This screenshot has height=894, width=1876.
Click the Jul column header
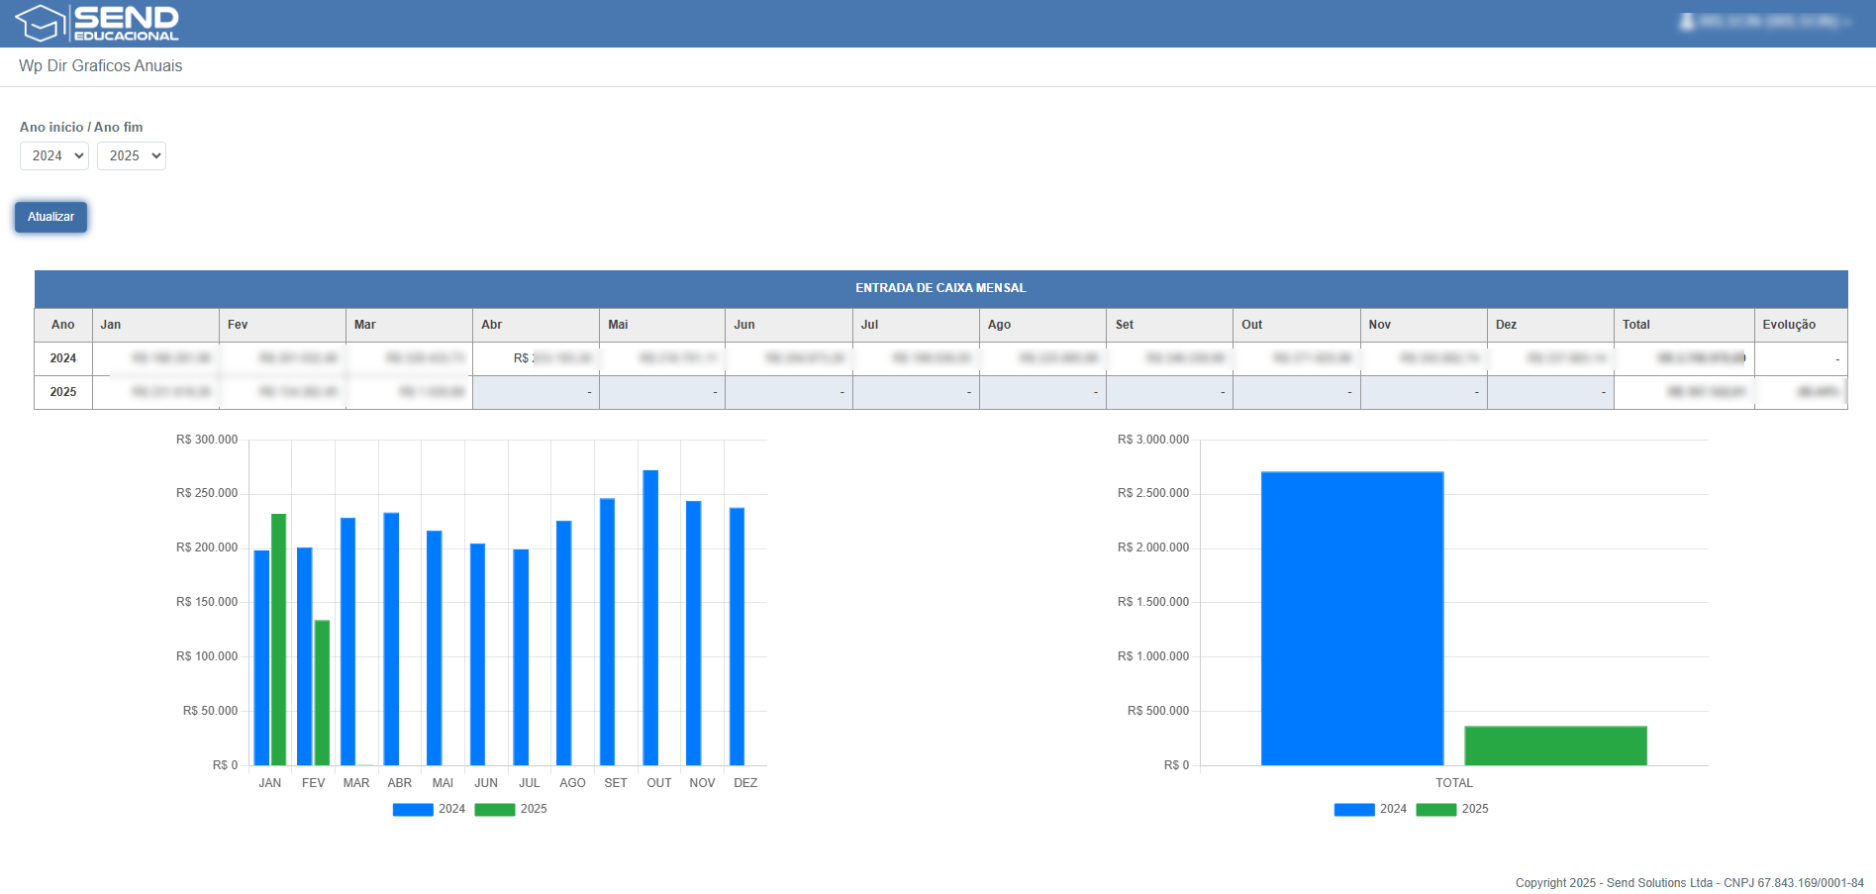tap(916, 325)
